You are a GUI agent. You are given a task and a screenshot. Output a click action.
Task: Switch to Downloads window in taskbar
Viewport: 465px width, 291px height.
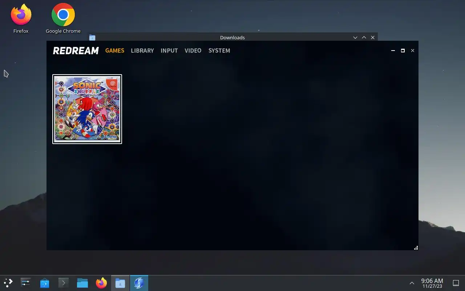click(120, 283)
